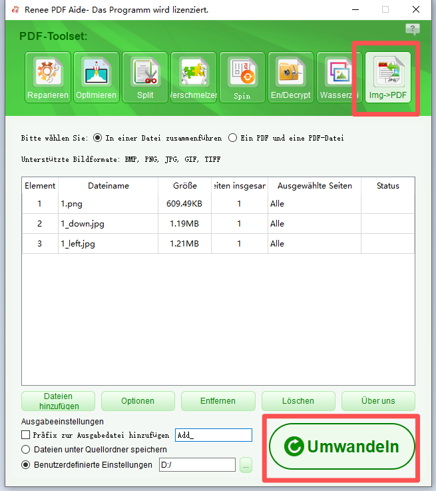Open the browse folder '...' button
The height and width of the screenshot is (491, 436).
tap(246, 466)
